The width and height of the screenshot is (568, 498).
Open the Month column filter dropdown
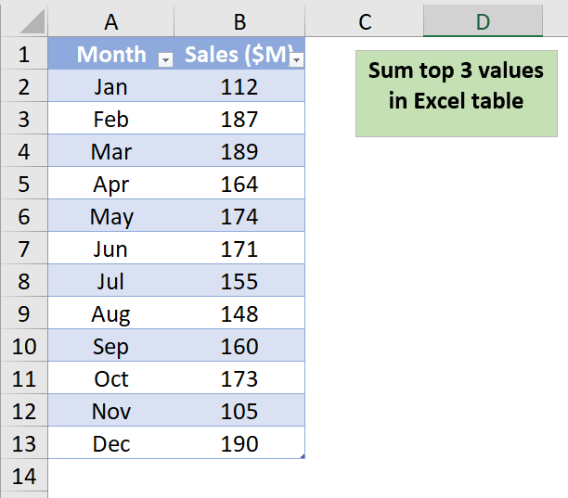coord(166,60)
